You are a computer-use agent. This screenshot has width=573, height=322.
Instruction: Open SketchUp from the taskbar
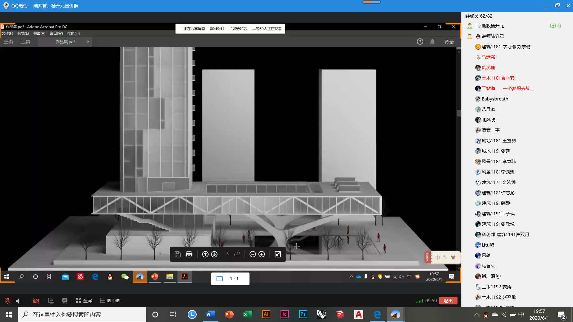[340, 314]
